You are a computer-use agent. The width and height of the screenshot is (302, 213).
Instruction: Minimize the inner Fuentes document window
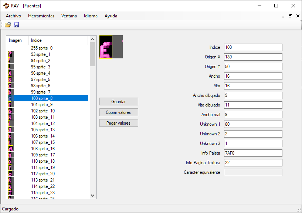click(283, 16)
